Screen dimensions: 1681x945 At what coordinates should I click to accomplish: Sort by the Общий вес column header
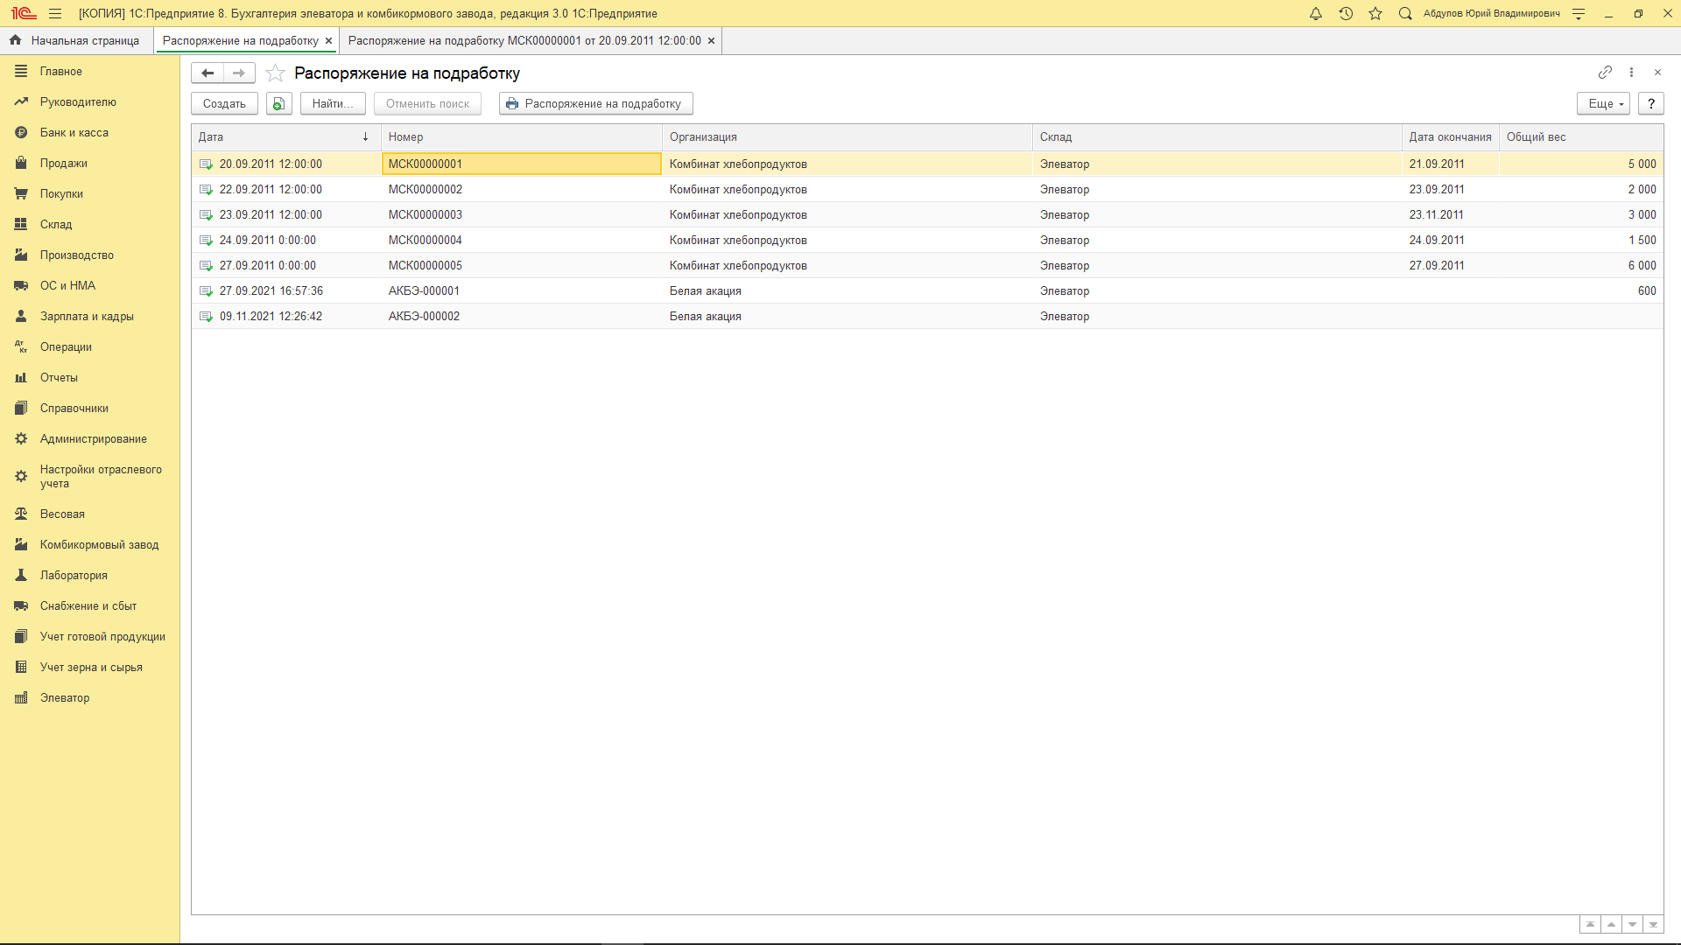click(x=1581, y=137)
